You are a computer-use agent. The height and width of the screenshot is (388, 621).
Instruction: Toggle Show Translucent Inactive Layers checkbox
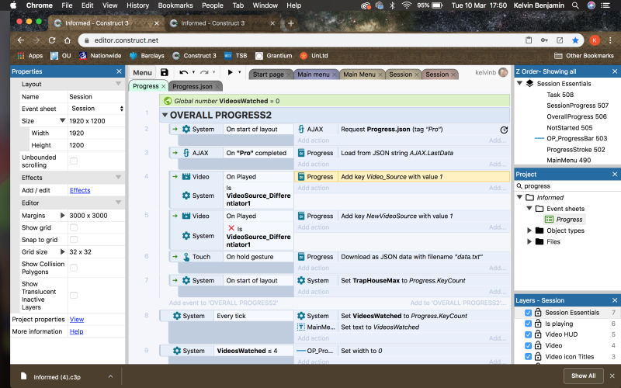(74, 296)
